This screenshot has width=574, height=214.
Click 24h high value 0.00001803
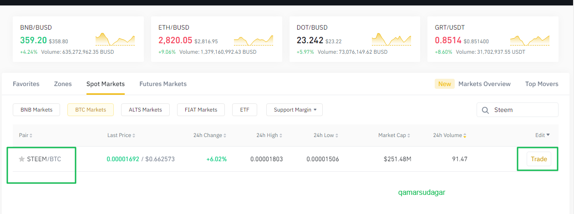click(266, 159)
